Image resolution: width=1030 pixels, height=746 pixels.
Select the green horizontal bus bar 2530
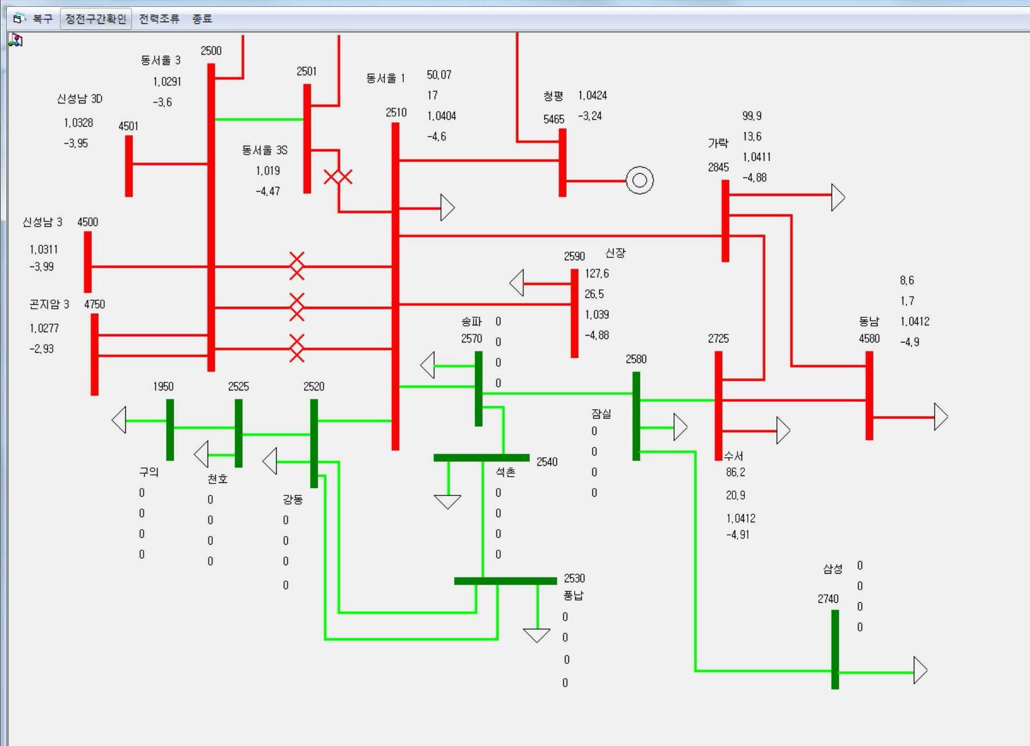click(x=506, y=581)
